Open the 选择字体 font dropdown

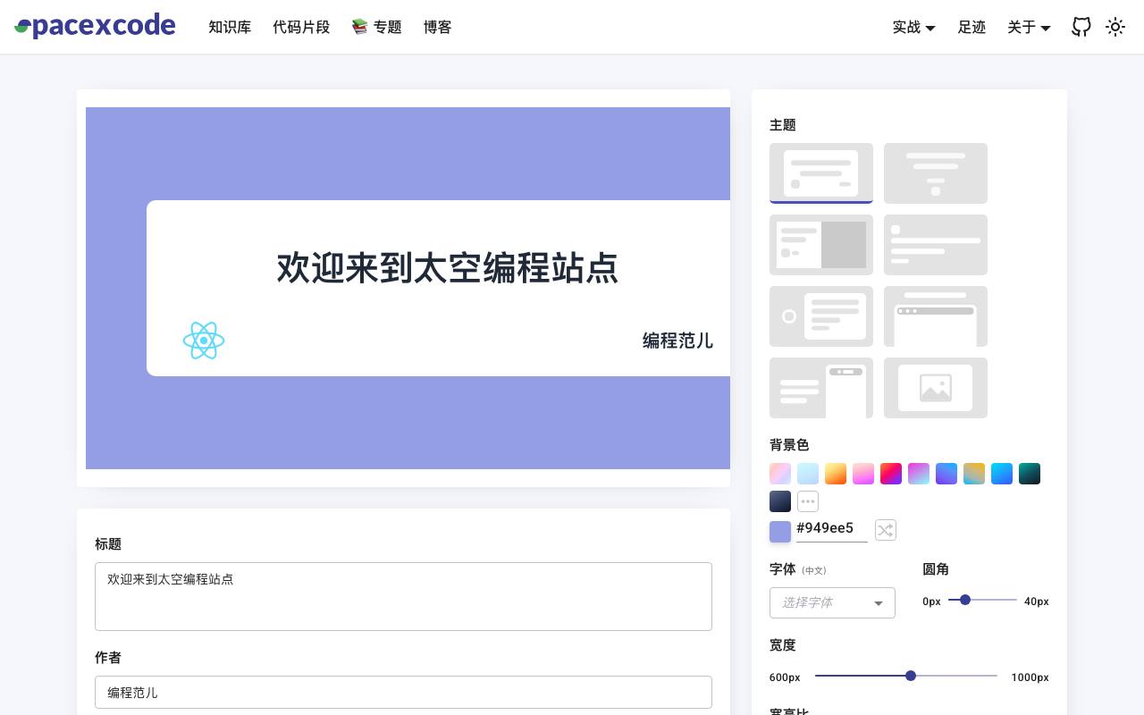point(832,602)
